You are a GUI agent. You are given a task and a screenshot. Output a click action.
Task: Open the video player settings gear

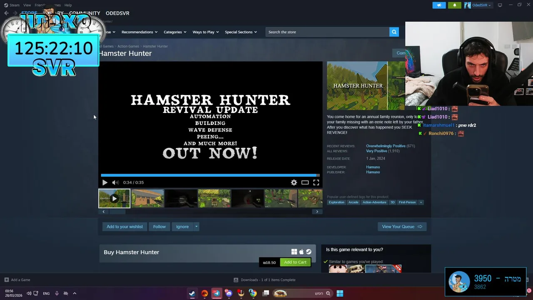(294, 182)
